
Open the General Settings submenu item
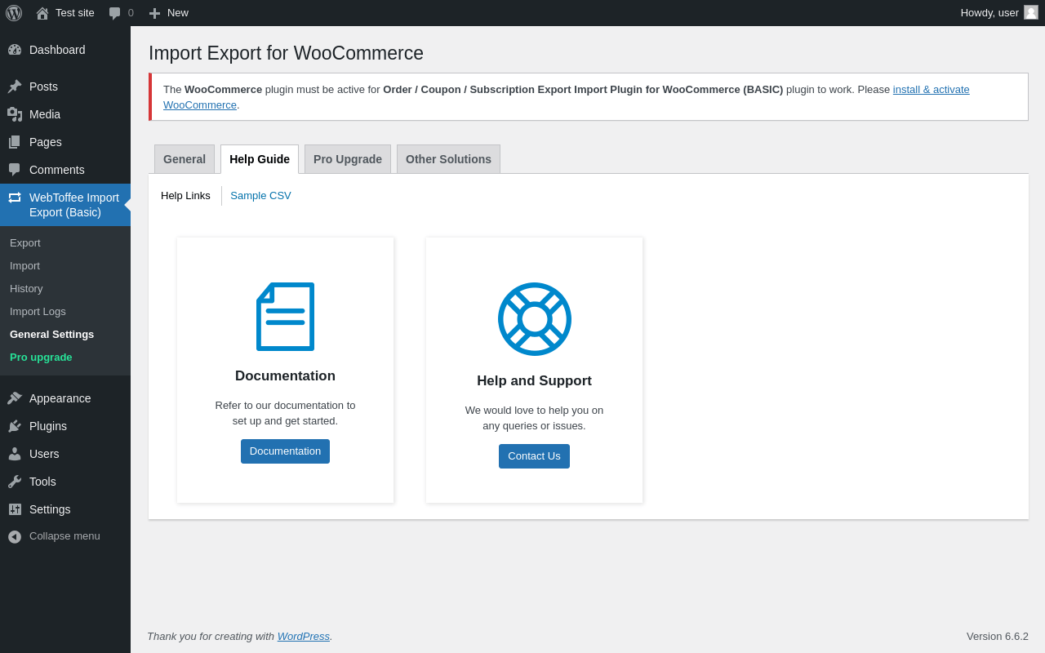tap(51, 334)
